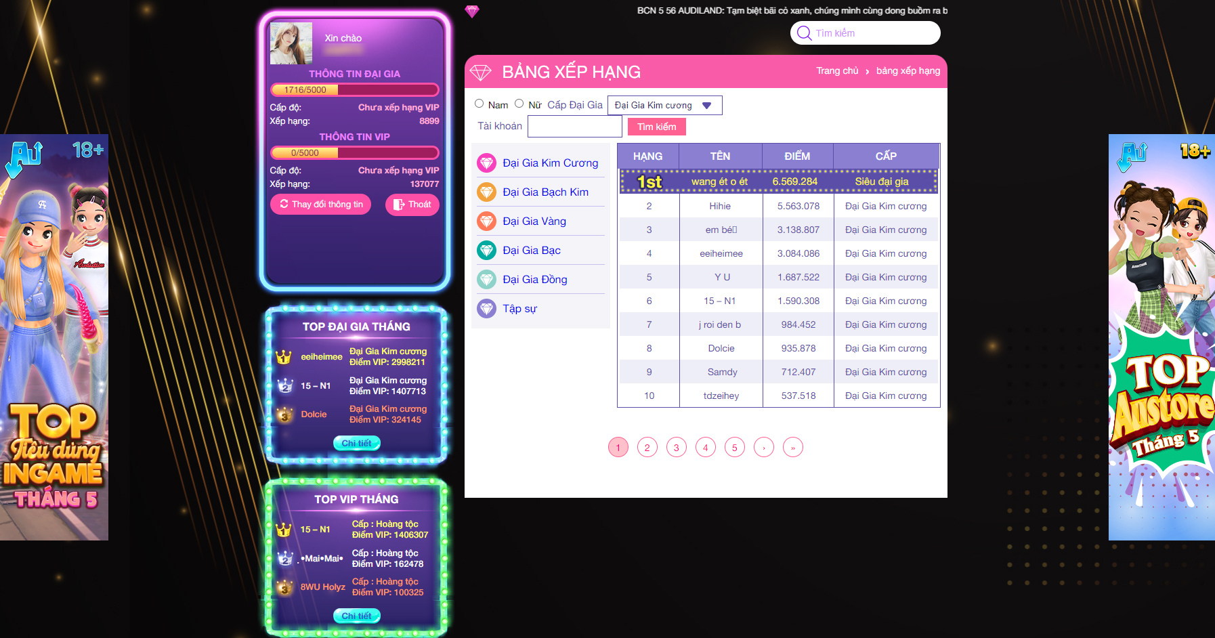Image resolution: width=1215 pixels, height=638 pixels.
Task: Click the Thoát logout button
Action: point(412,205)
